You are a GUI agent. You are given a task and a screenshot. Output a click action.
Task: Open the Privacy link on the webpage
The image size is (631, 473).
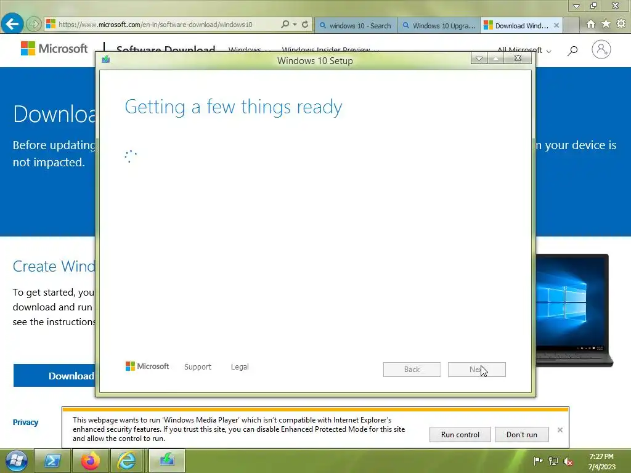click(x=25, y=422)
